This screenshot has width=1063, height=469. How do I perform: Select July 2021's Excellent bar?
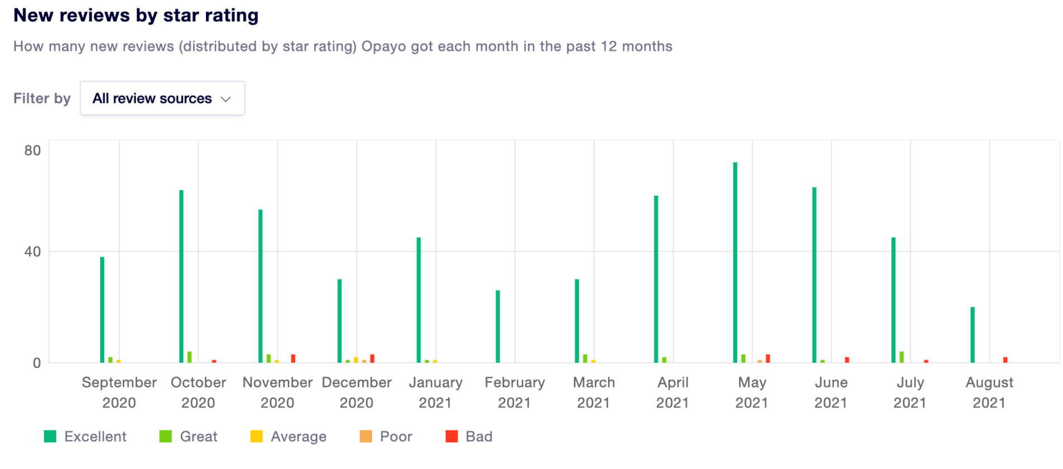[x=893, y=300]
